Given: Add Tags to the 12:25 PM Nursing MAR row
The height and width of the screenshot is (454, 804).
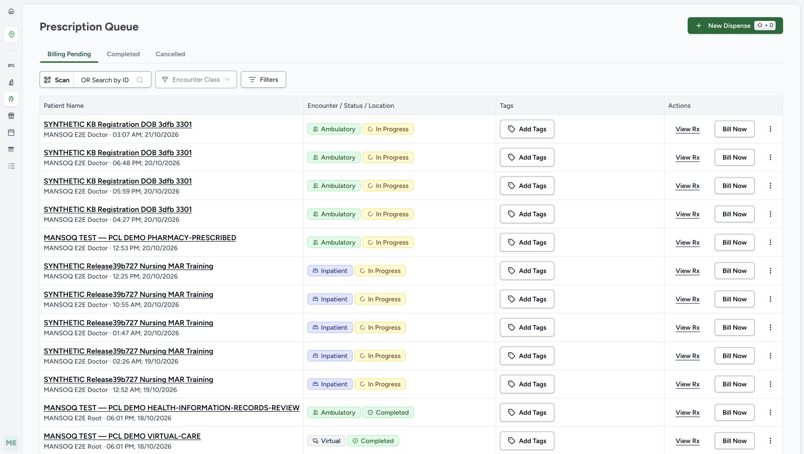Looking at the screenshot, I should (x=527, y=271).
